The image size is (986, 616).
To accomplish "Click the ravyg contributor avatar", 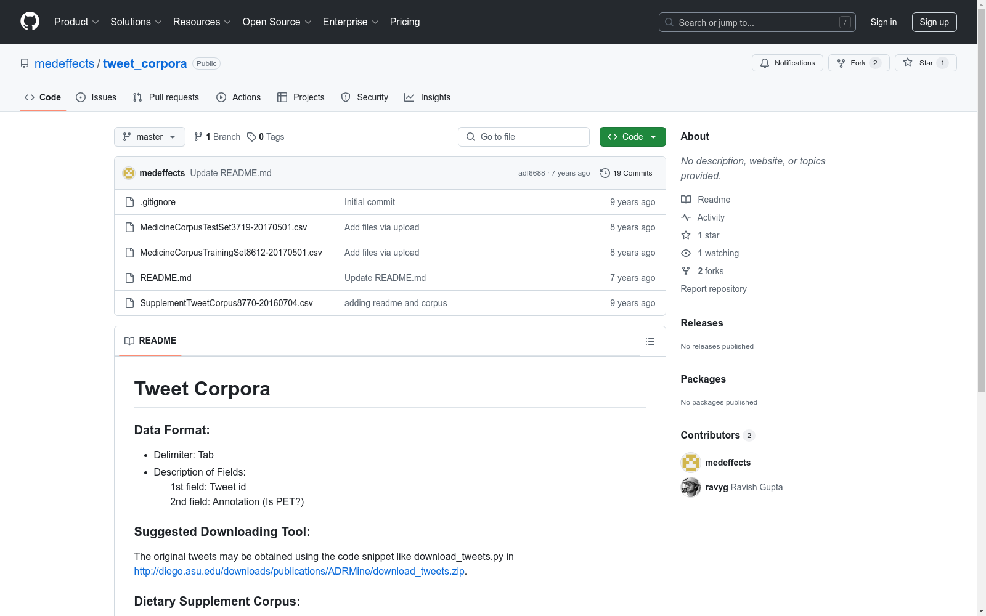I will coord(691,487).
